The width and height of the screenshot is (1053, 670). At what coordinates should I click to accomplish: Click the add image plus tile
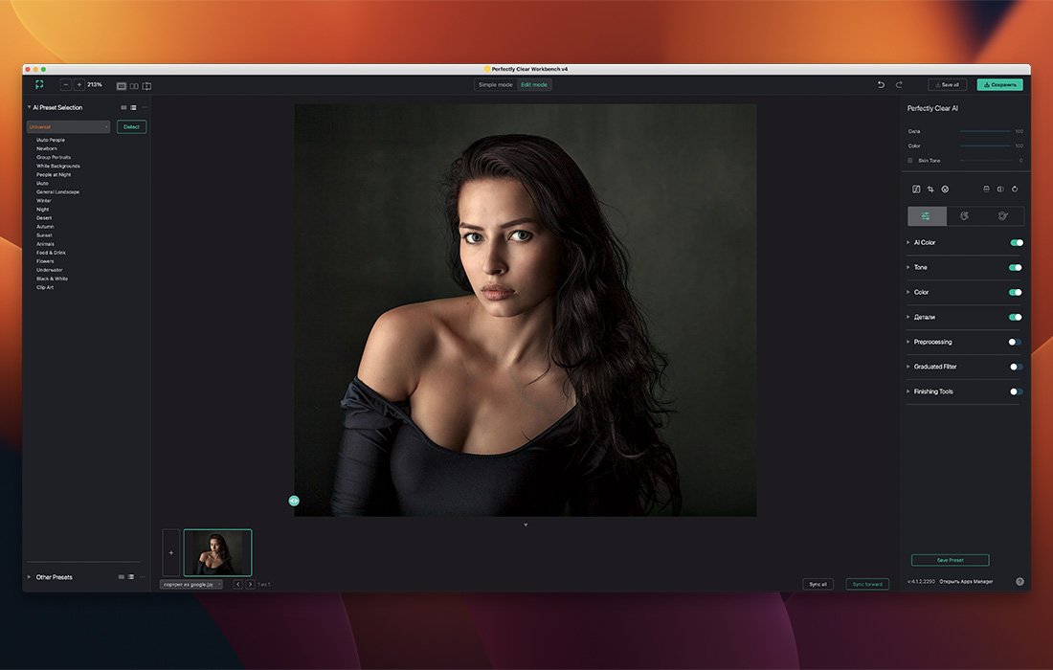point(171,552)
